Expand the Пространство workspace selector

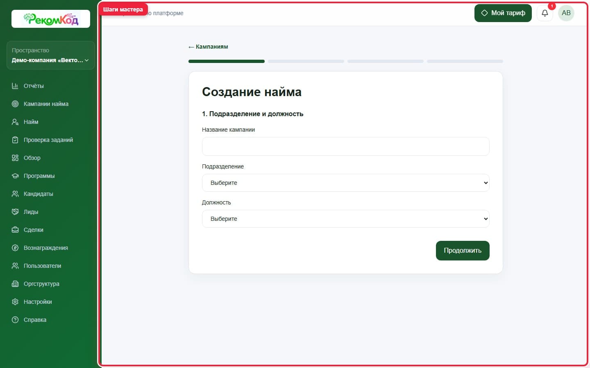pos(51,55)
